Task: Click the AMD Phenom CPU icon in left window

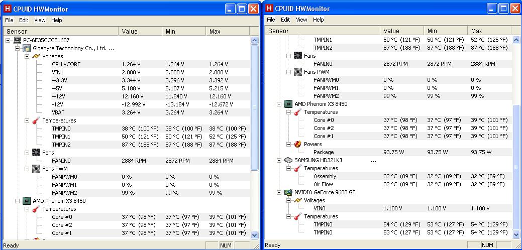Action: click(x=27, y=201)
